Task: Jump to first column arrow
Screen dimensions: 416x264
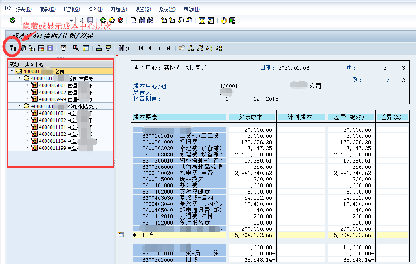Action: point(141,48)
